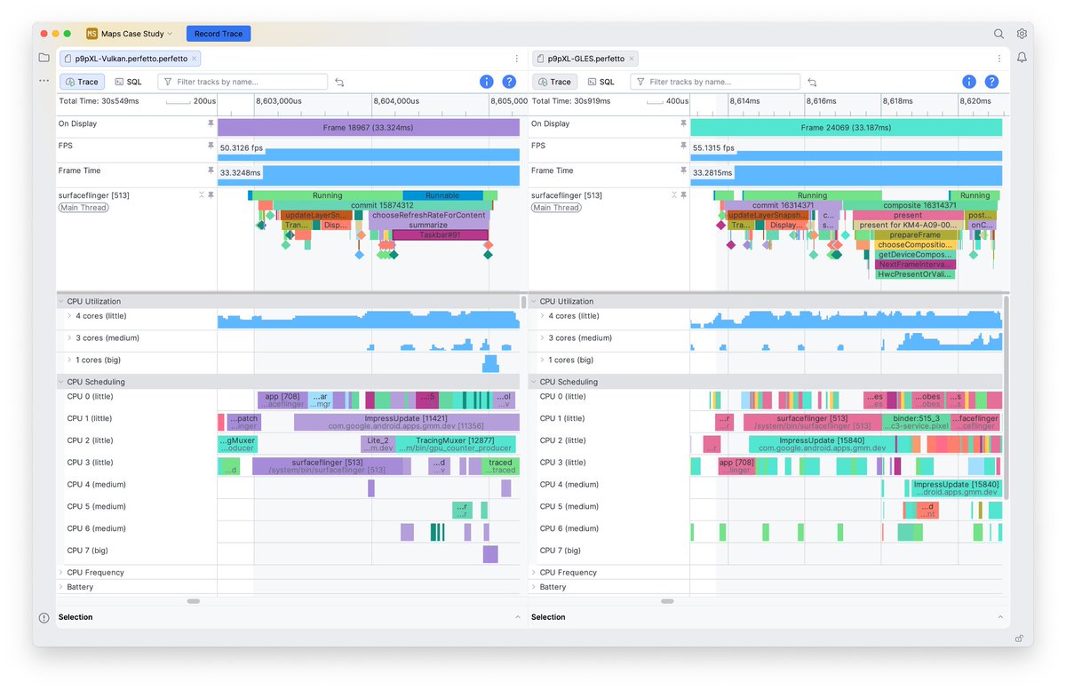Click reset arrows icon beside GLES filter
The width and height of the screenshot is (1066, 690).
812,82
